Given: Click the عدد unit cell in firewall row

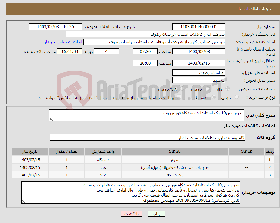Looking at the screenshot, I should pos(103,167).
